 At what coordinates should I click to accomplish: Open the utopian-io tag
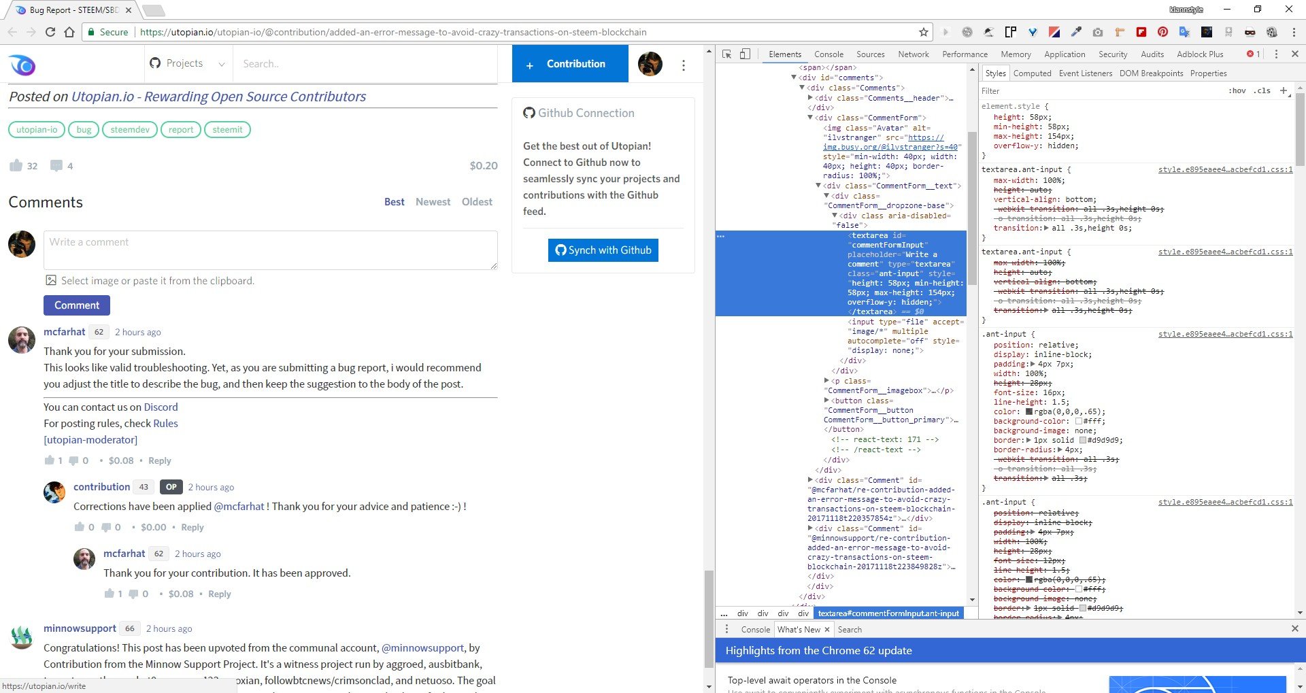[x=37, y=129]
